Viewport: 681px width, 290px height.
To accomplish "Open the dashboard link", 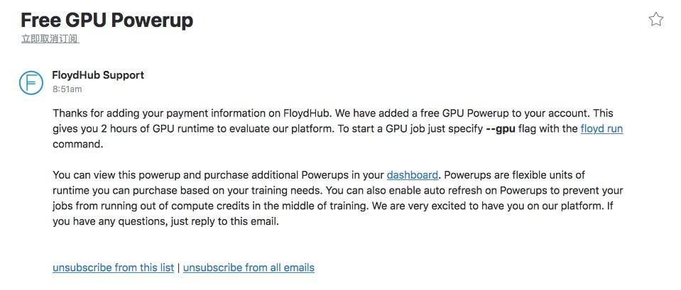I will (413, 174).
